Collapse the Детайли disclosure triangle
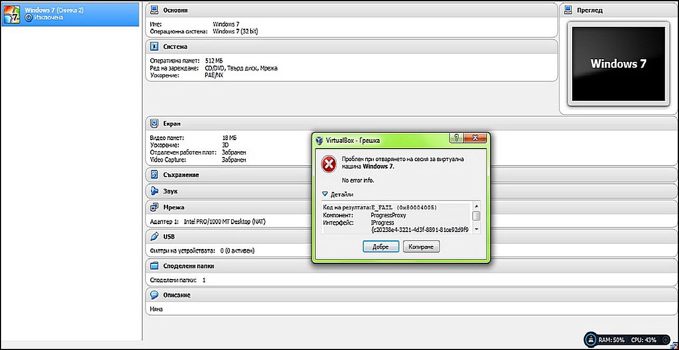The height and width of the screenshot is (350, 679). [x=325, y=195]
